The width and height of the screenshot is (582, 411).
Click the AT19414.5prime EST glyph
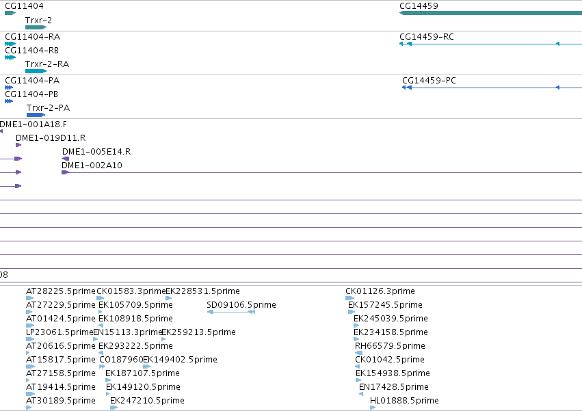(31, 395)
